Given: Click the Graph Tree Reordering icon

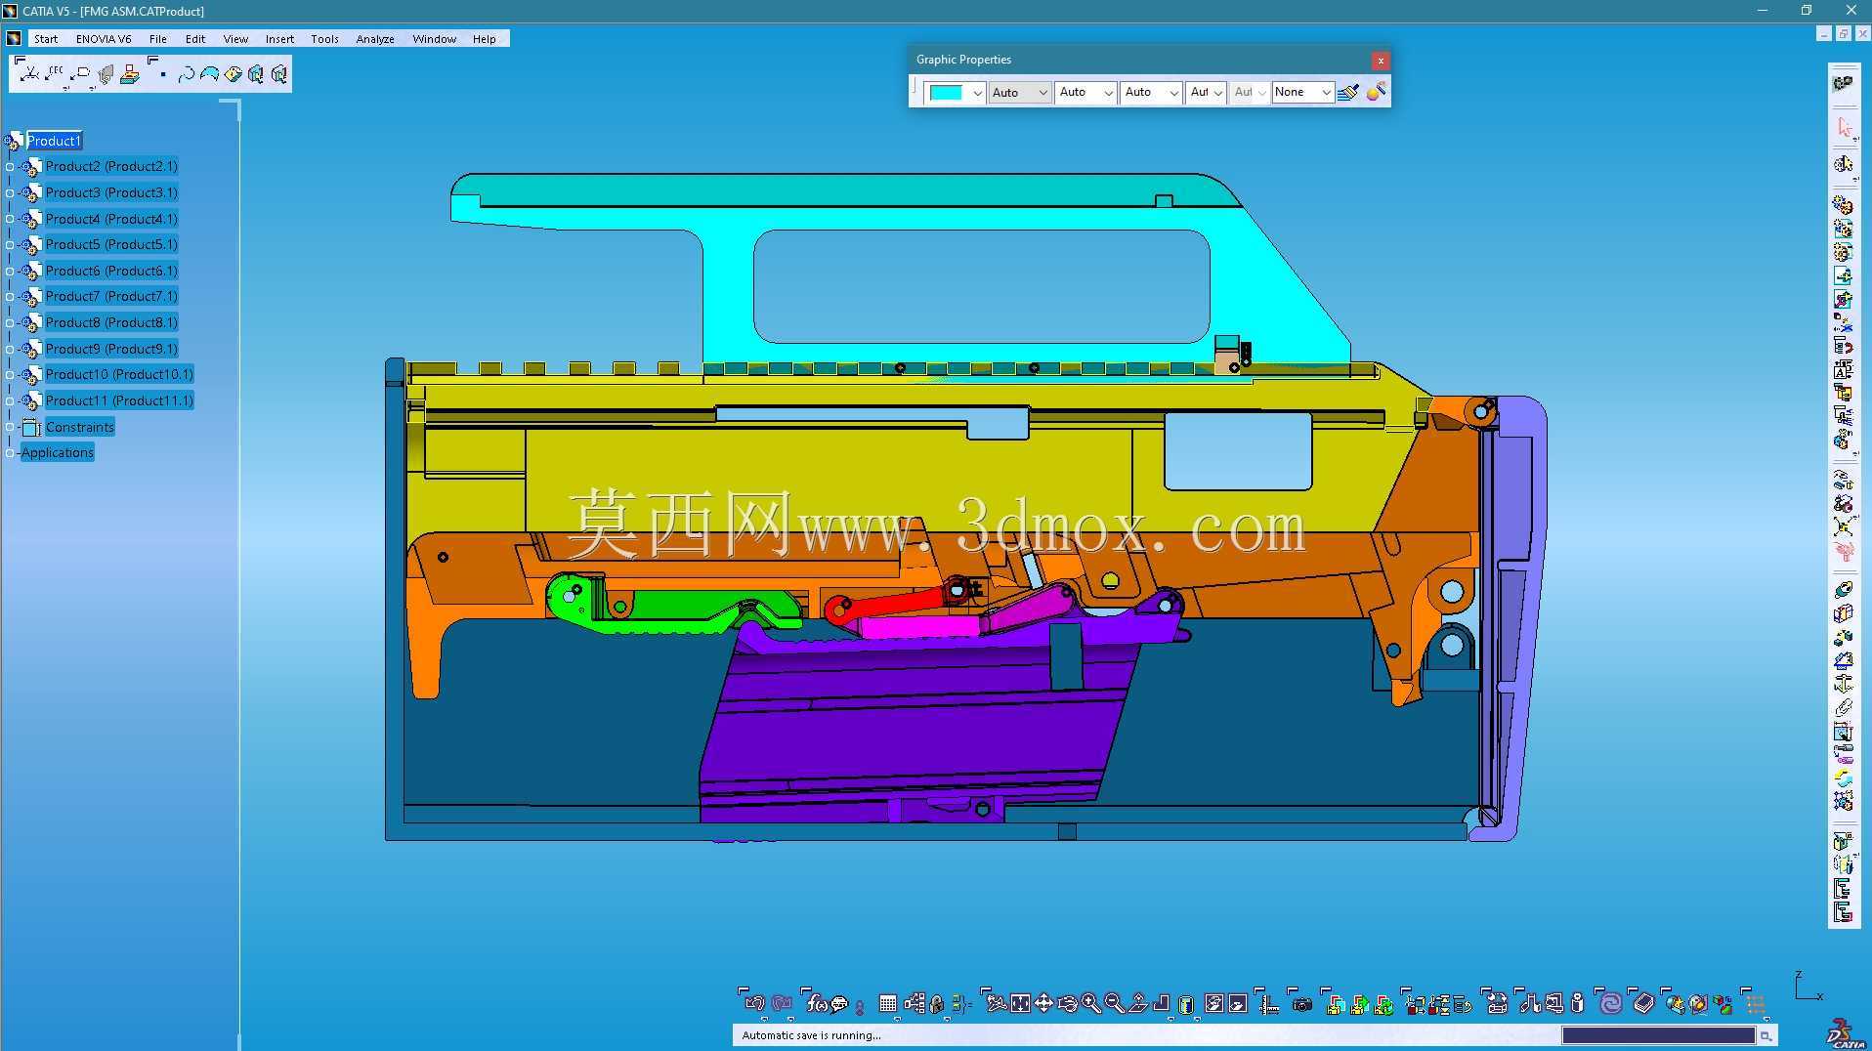Looking at the screenshot, I should coord(1843,346).
